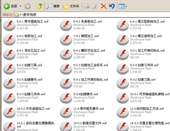Open the Search (搜索) pane
Screen dimensions: 170x131
coord(53,6)
